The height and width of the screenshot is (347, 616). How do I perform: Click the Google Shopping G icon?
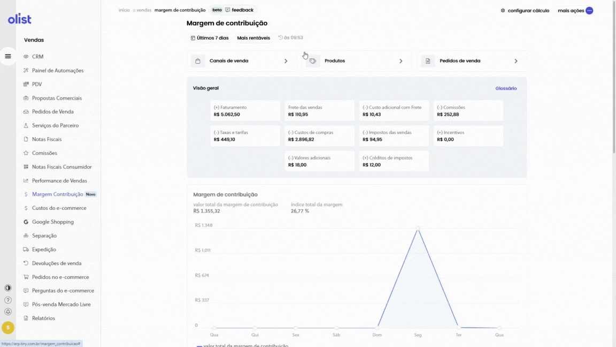pyautogui.click(x=26, y=222)
